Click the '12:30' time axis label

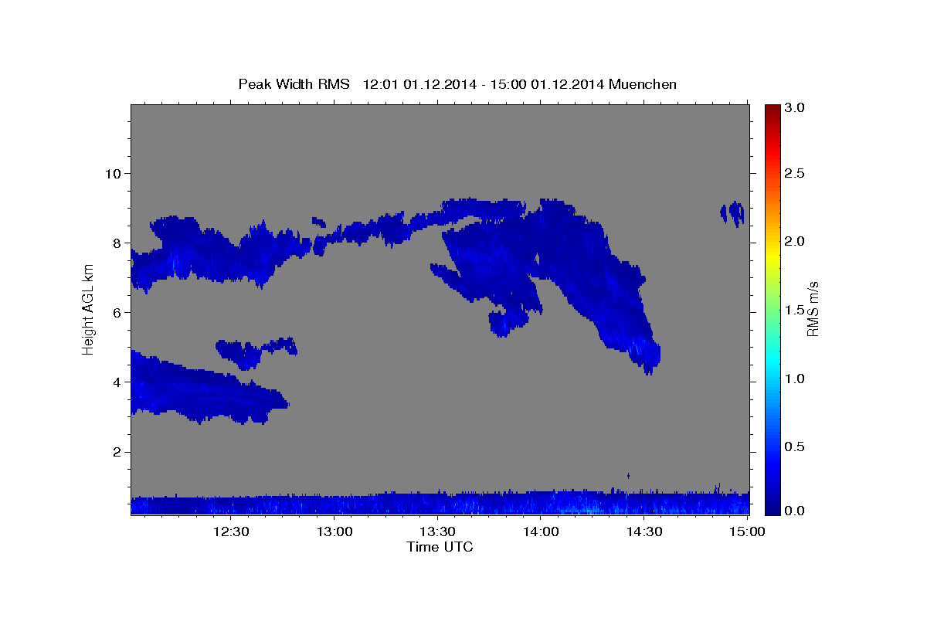(231, 531)
